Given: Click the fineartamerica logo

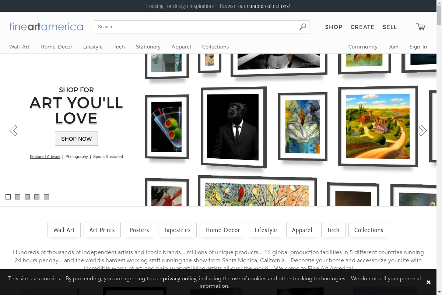Looking at the screenshot, I should [x=46, y=26].
